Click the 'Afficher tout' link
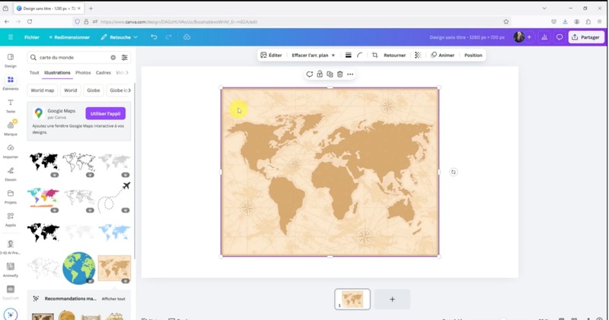Image resolution: width=609 pixels, height=320 pixels. 113,299
